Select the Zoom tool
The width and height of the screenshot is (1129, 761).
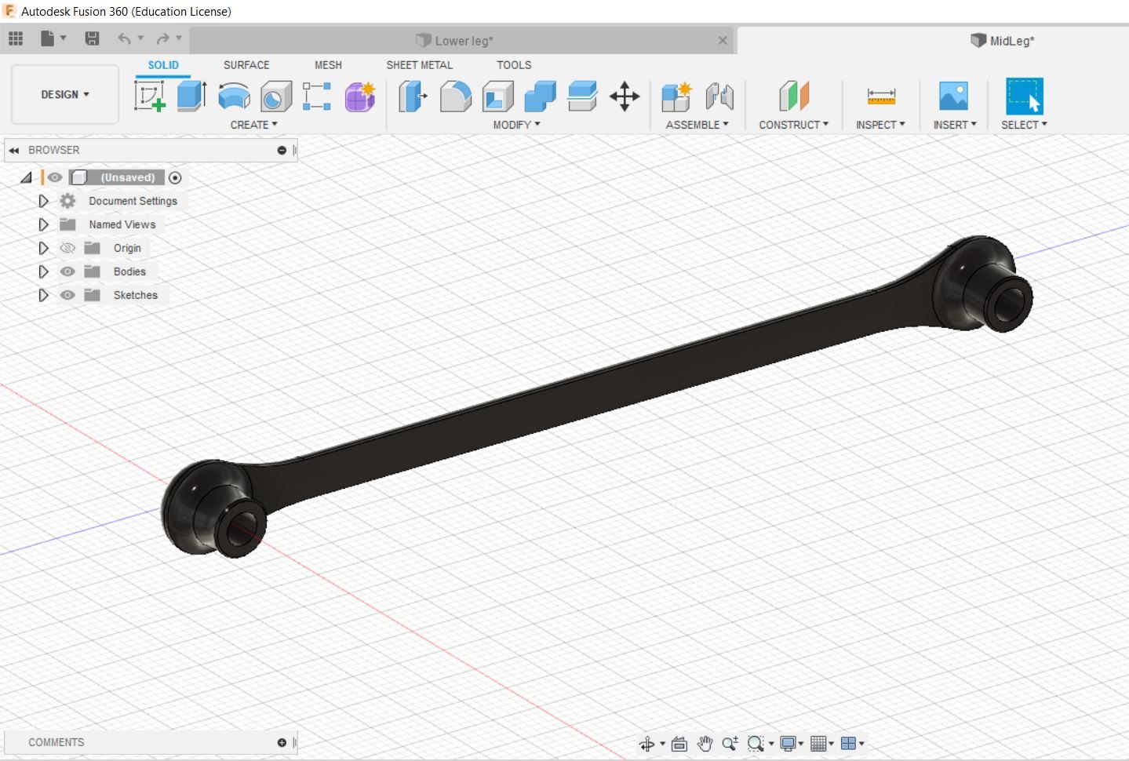pos(730,744)
